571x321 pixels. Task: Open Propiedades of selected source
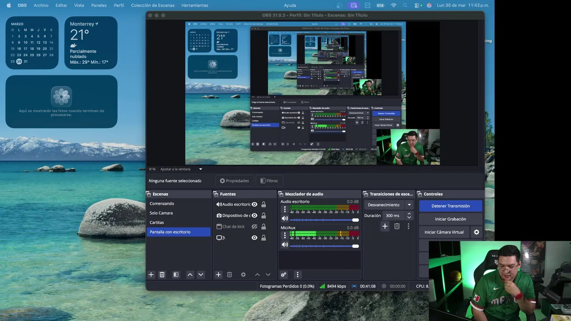(x=234, y=181)
